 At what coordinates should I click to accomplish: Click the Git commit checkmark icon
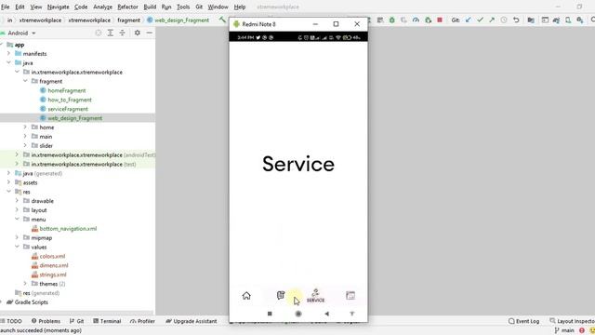point(480,20)
